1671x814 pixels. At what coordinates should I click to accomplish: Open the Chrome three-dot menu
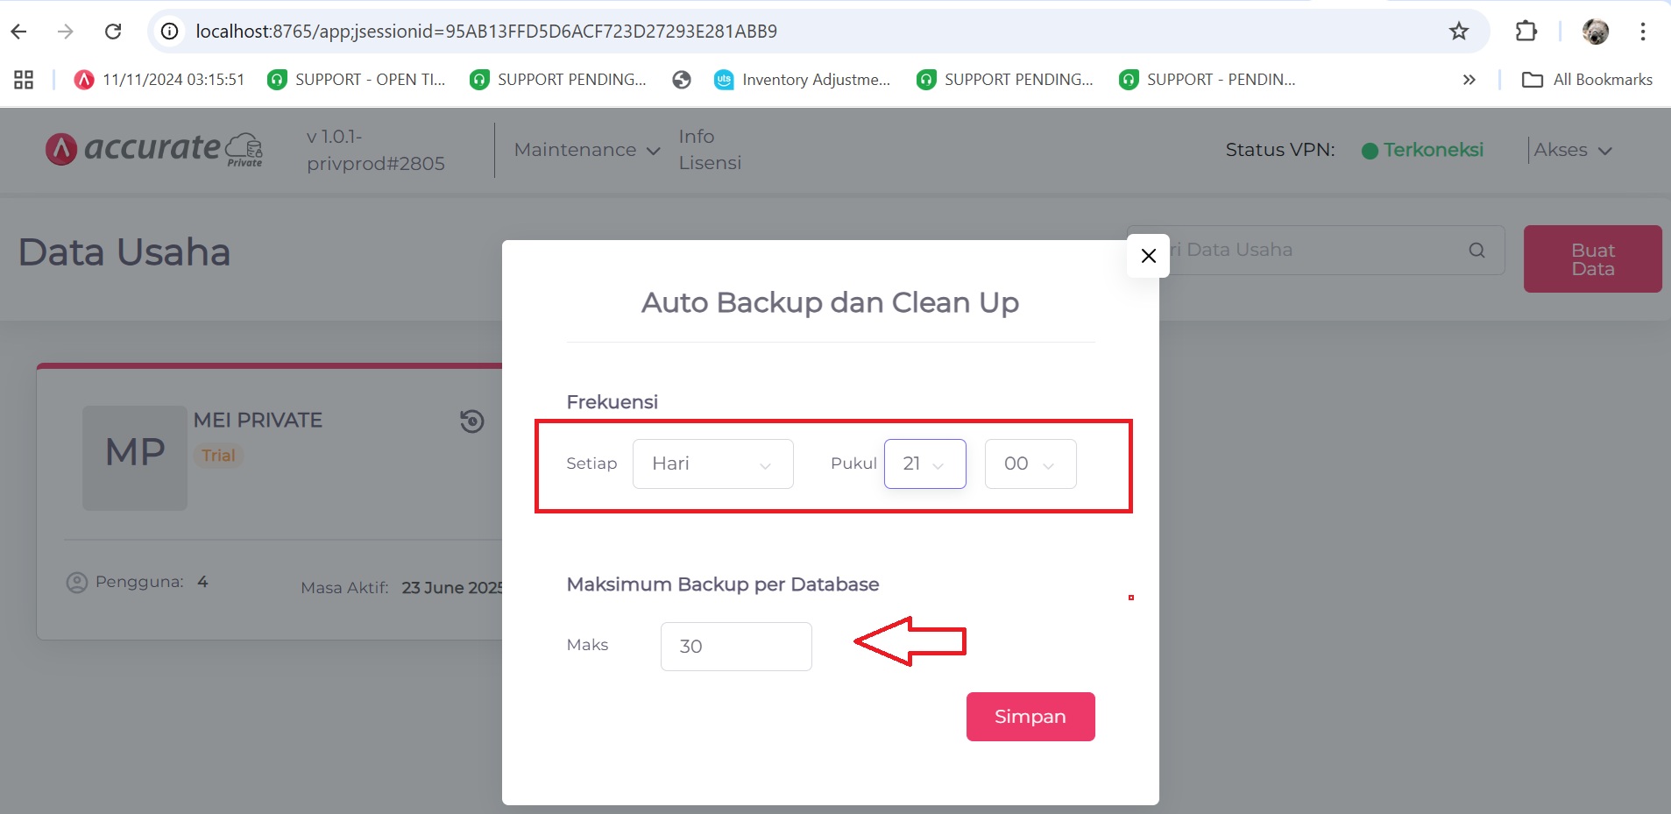point(1642,32)
